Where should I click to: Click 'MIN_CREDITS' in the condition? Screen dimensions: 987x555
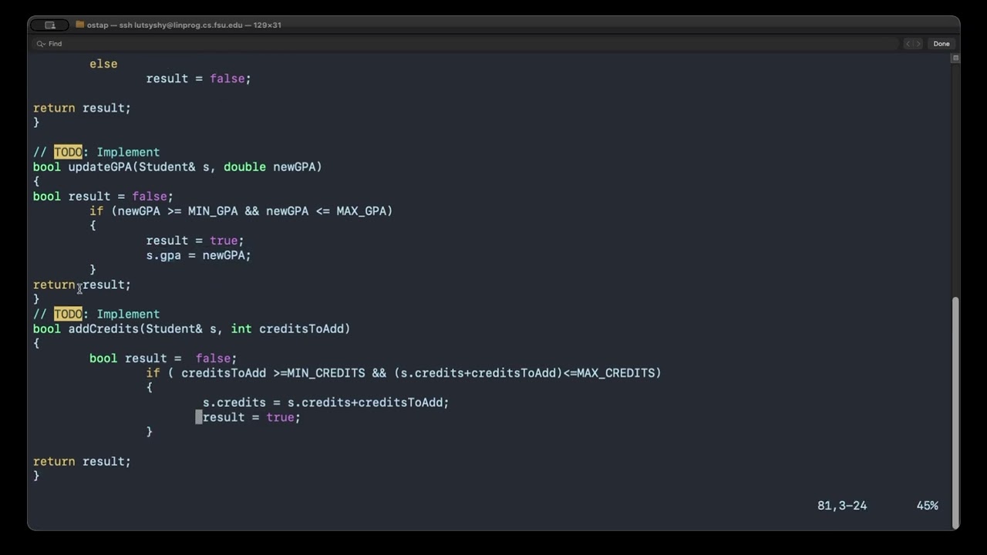[x=325, y=372]
